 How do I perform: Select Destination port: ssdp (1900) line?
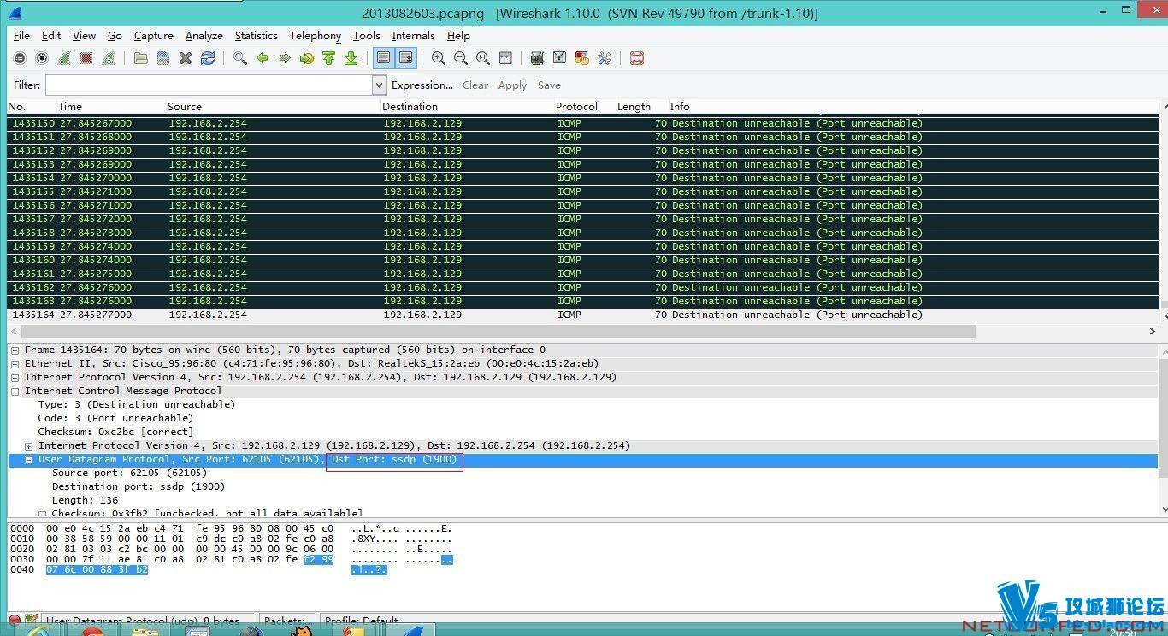[x=139, y=486]
